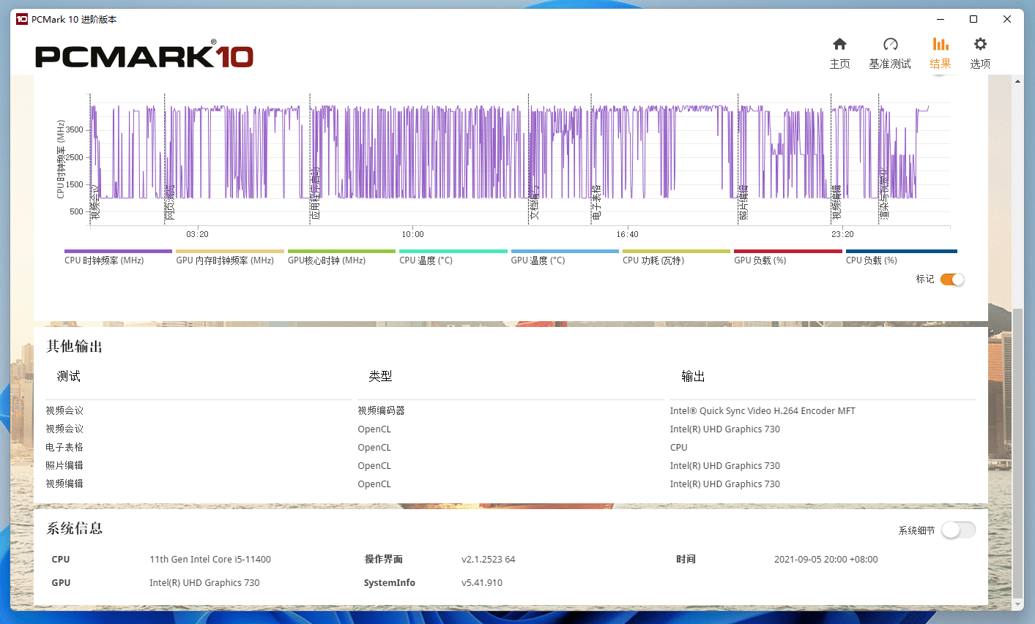Click the 应用程序启动 chart marker

point(316,194)
